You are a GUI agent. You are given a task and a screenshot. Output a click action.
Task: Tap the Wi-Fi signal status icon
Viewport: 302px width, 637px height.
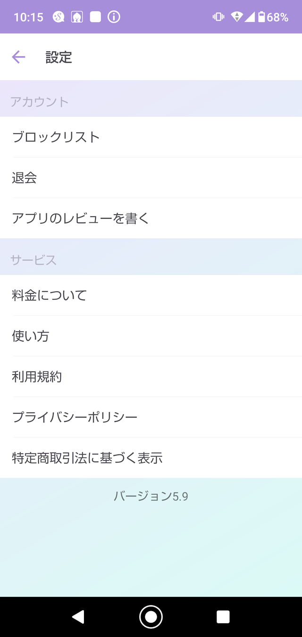[x=237, y=17]
